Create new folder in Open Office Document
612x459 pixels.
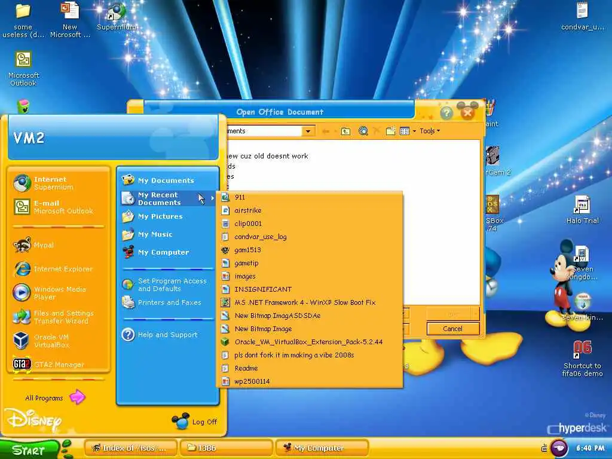pyautogui.click(x=391, y=131)
